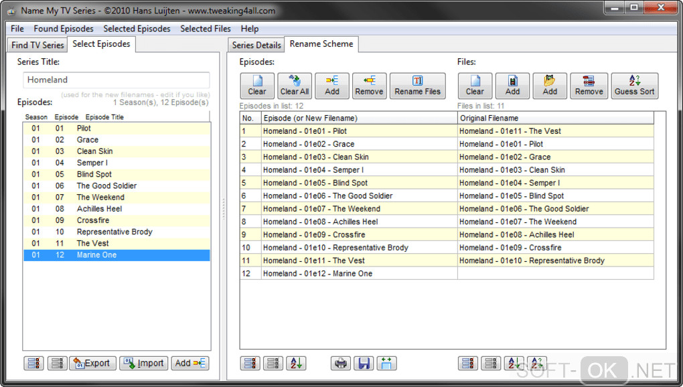Sort the rename episode list A-Z
The width and height of the screenshot is (683, 387).
coord(296,363)
